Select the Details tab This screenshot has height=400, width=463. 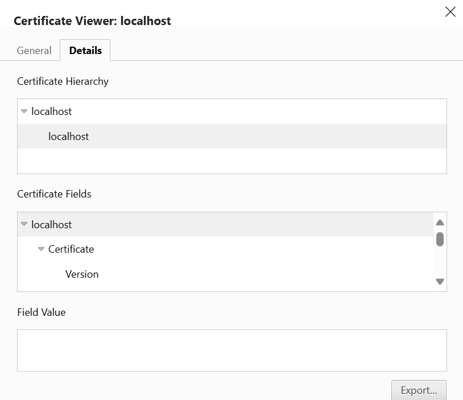coord(85,51)
